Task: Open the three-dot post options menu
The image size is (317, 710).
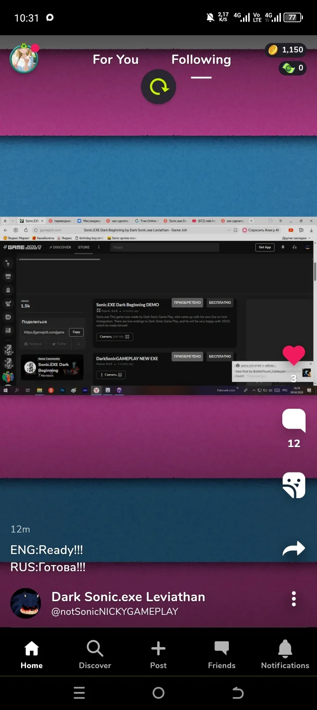Action: (x=294, y=599)
